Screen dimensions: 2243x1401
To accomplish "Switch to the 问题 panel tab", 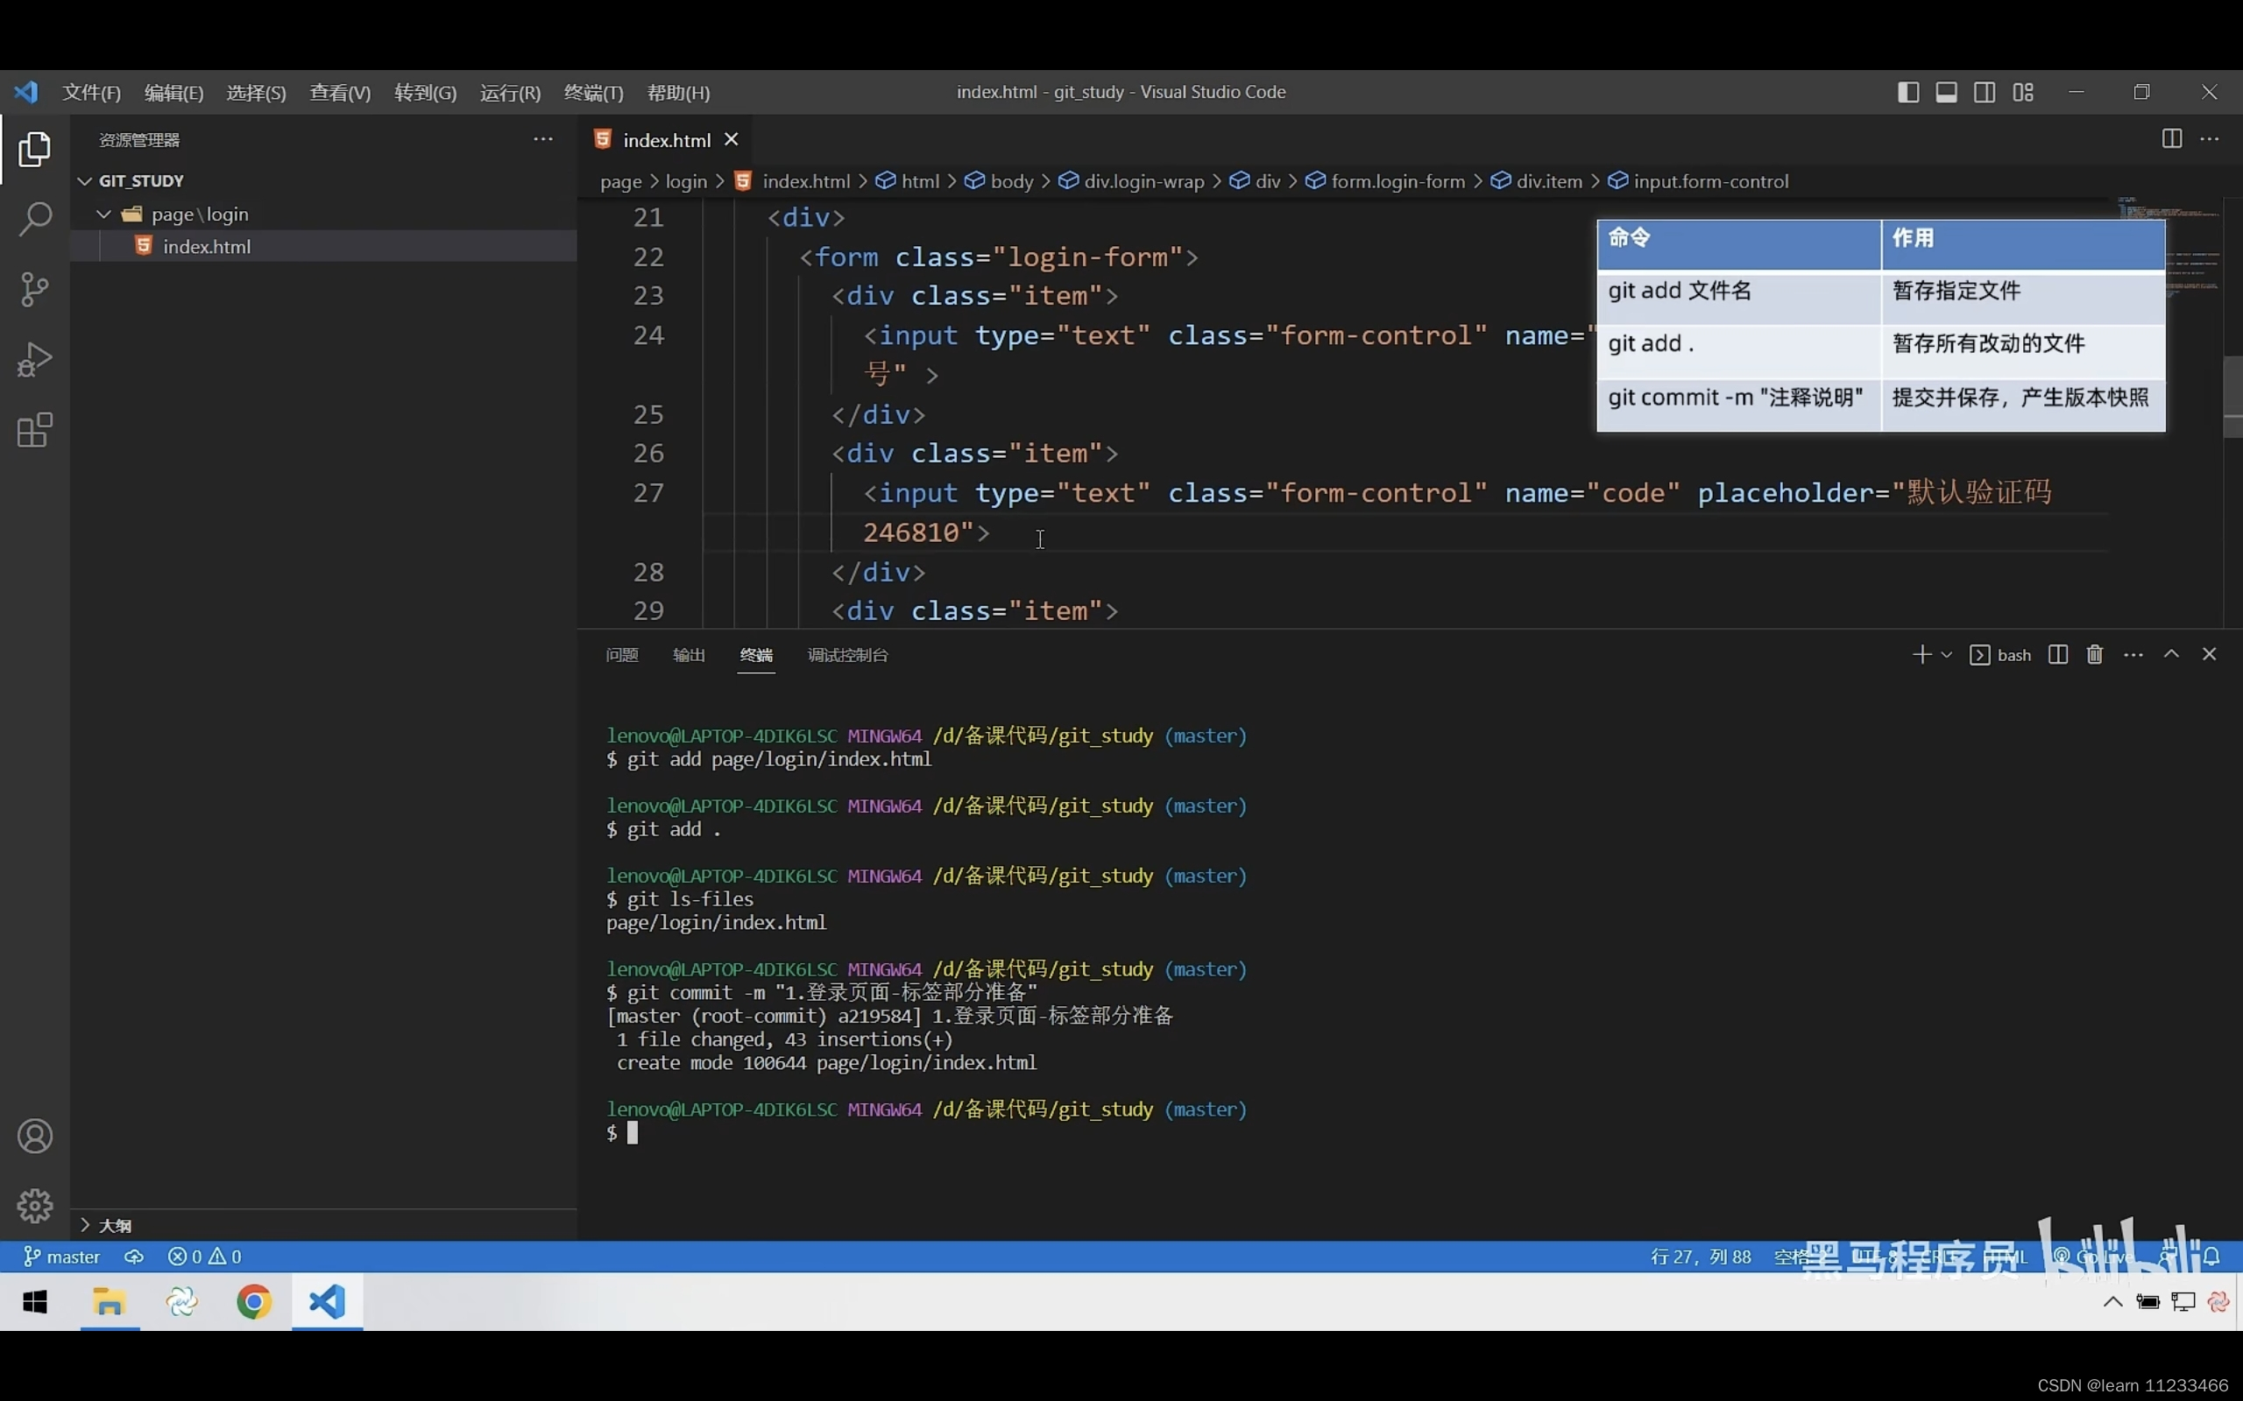I will click(622, 655).
